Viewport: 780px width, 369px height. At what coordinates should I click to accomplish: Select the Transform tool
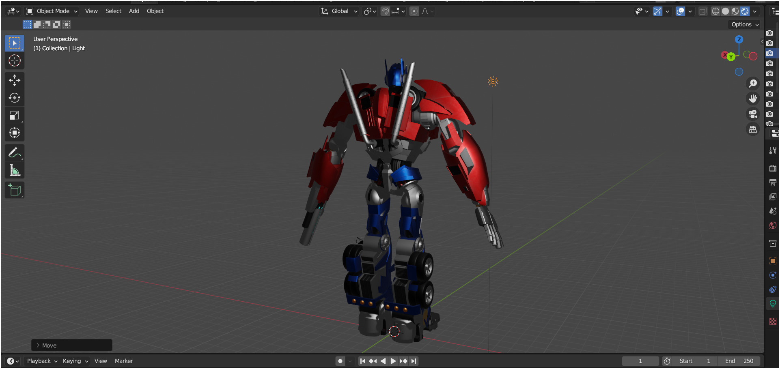pyautogui.click(x=15, y=133)
